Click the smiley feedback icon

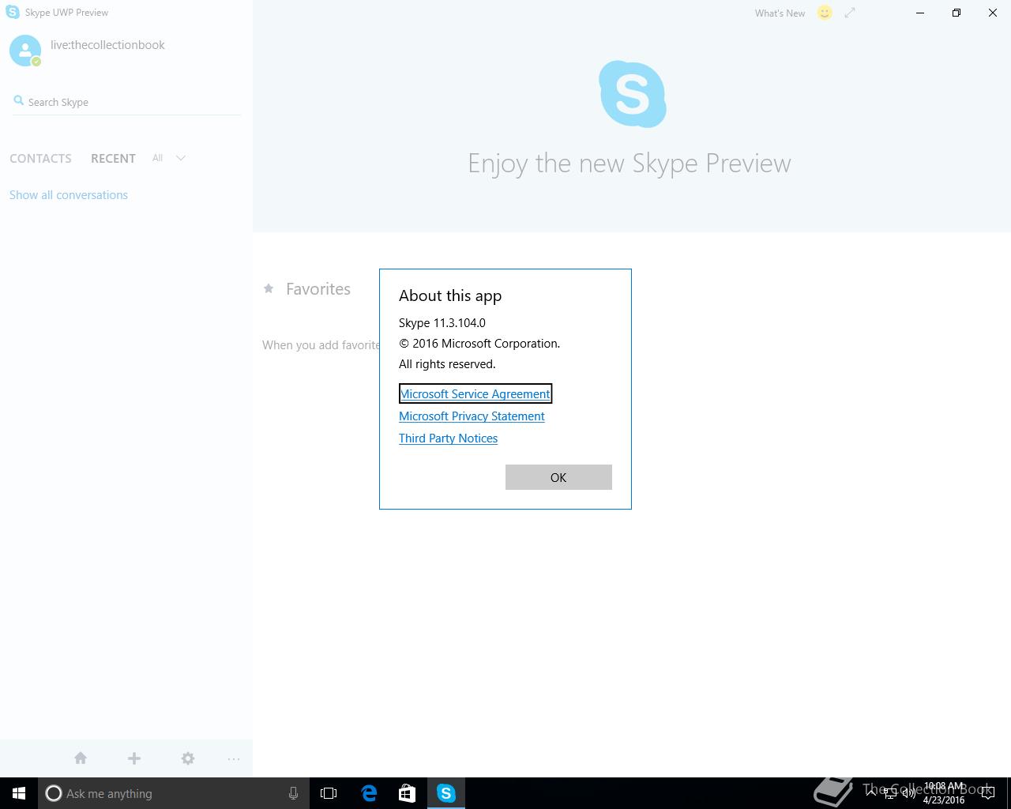pos(825,13)
